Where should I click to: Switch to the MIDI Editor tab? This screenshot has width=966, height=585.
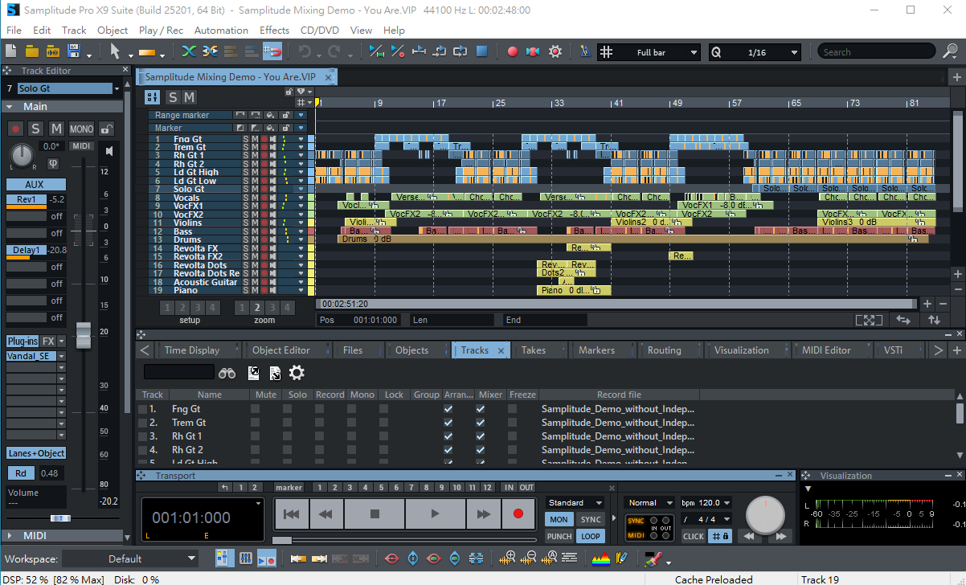point(826,350)
